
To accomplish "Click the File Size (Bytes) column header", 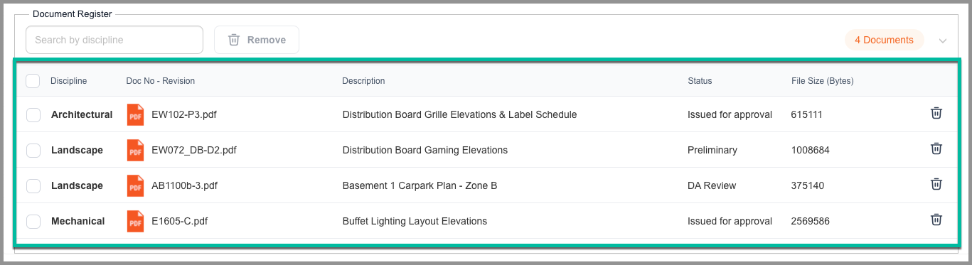I will pos(822,81).
